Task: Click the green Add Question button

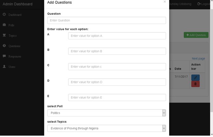Action: 196,35
